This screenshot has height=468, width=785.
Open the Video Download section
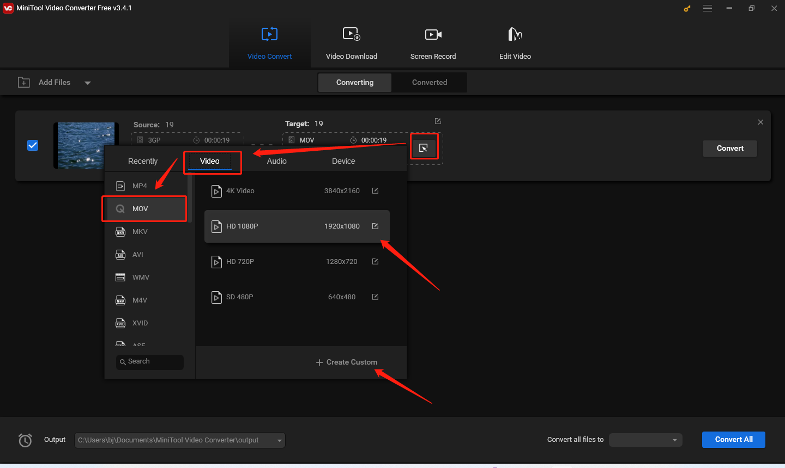352,44
